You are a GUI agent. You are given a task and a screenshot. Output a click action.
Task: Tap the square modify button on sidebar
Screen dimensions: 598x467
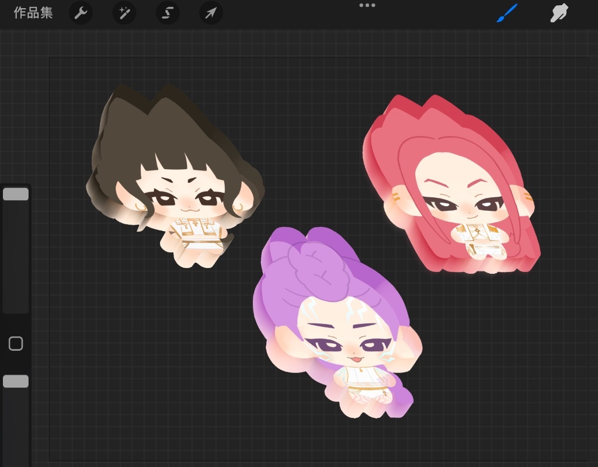16,343
